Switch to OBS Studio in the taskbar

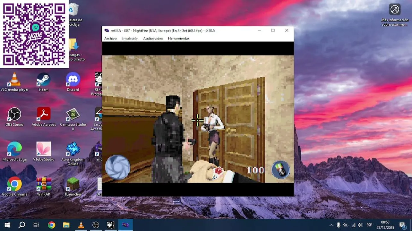[x=96, y=225]
